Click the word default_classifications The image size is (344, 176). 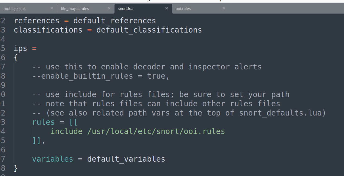pos(149,30)
